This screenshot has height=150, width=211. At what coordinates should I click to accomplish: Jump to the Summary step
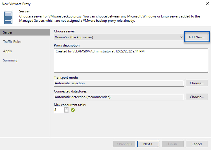tap(10, 60)
